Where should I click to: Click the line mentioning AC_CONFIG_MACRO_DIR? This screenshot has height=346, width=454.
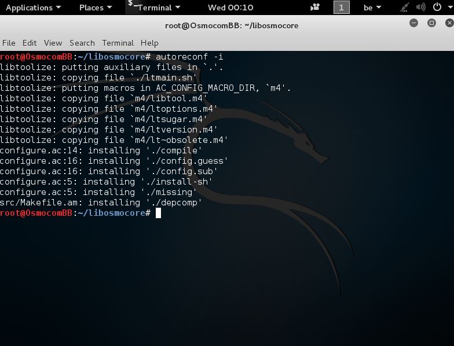(145, 88)
